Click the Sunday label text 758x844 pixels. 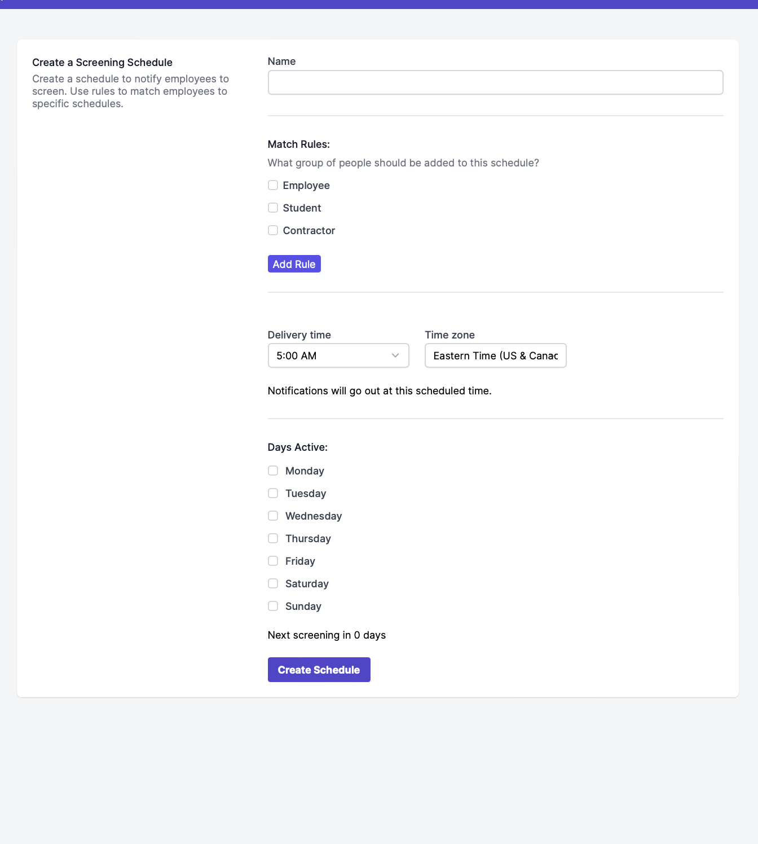pos(303,606)
